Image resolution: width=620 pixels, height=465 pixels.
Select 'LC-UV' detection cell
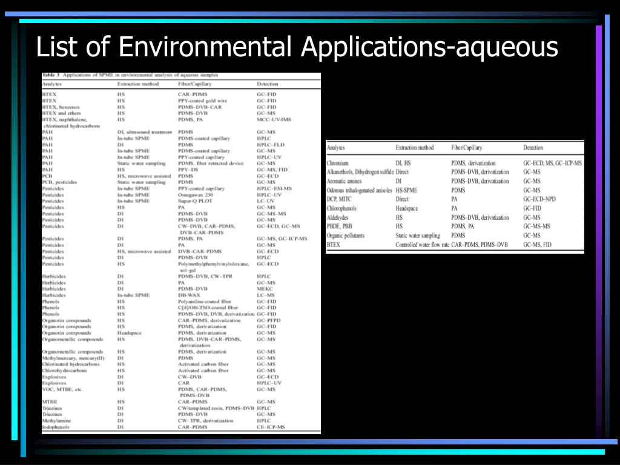tap(266, 201)
